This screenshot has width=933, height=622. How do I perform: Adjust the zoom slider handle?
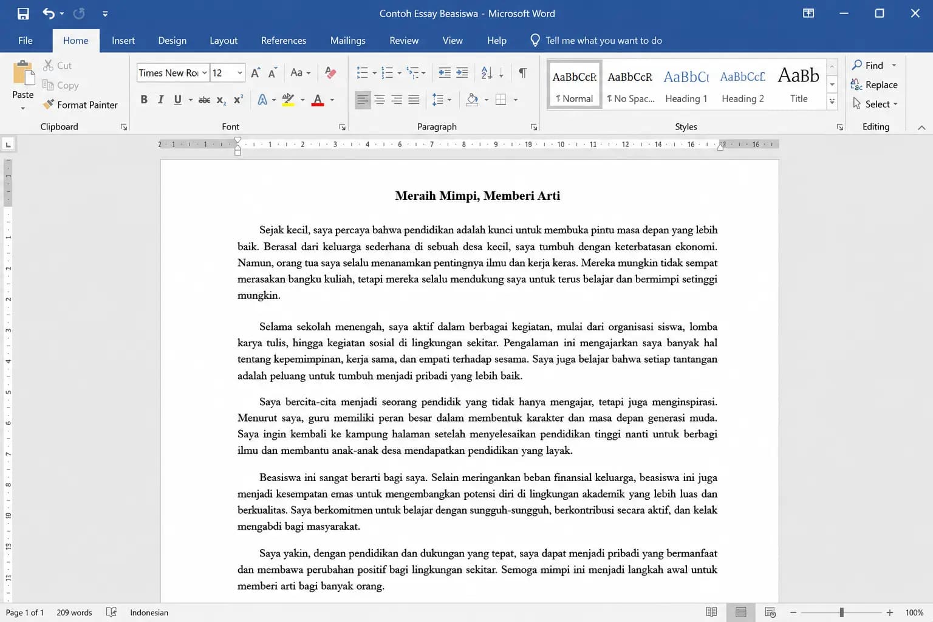(841, 612)
